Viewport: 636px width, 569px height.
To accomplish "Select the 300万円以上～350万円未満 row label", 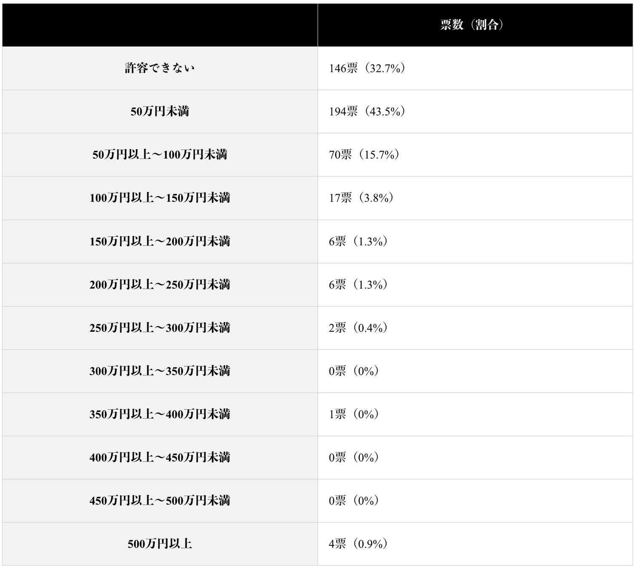I will click(160, 371).
